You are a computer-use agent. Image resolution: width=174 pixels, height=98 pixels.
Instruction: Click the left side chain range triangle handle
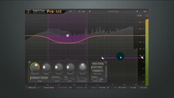(103, 58)
